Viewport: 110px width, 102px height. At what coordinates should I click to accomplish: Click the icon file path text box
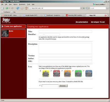point(50,86)
